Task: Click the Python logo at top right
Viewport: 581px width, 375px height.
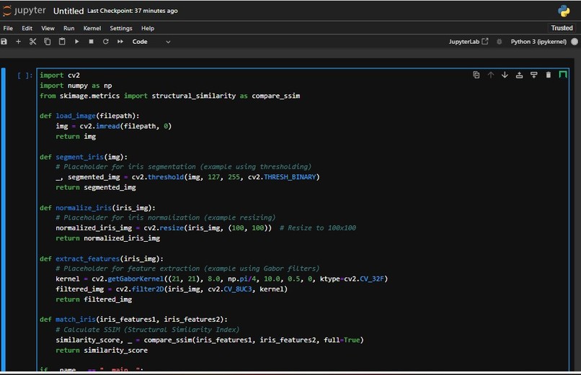Action: (564, 11)
